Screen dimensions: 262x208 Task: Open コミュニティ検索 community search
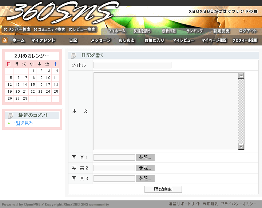click(x=49, y=29)
